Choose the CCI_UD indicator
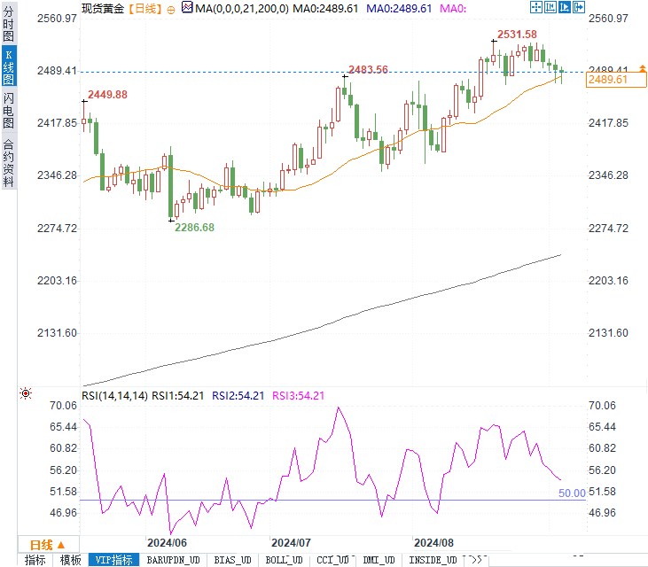This screenshot has width=648, height=567. click(x=333, y=560)
